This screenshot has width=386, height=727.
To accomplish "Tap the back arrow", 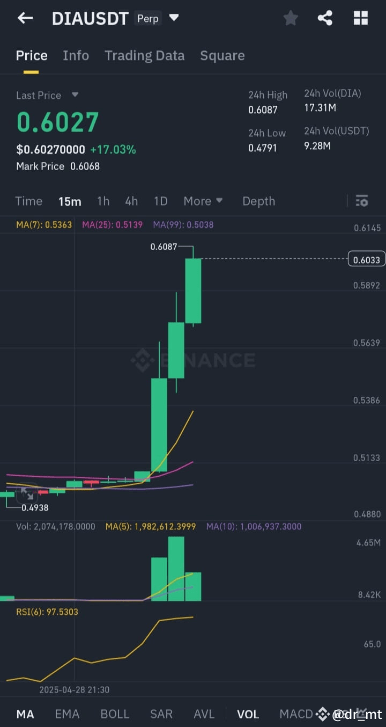I will 25,18.
